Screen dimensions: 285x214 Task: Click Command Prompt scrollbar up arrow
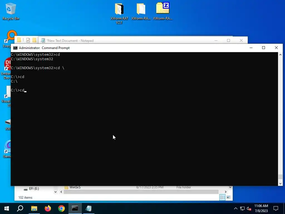tap(280, 55)
